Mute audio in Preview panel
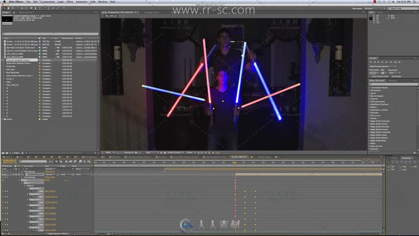Screen dimensions: 419x236 [x=391, y=62]
